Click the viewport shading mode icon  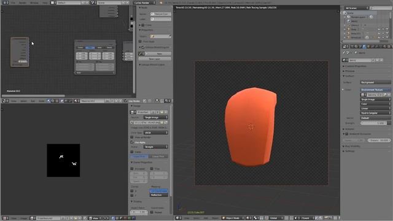(248, 218)
